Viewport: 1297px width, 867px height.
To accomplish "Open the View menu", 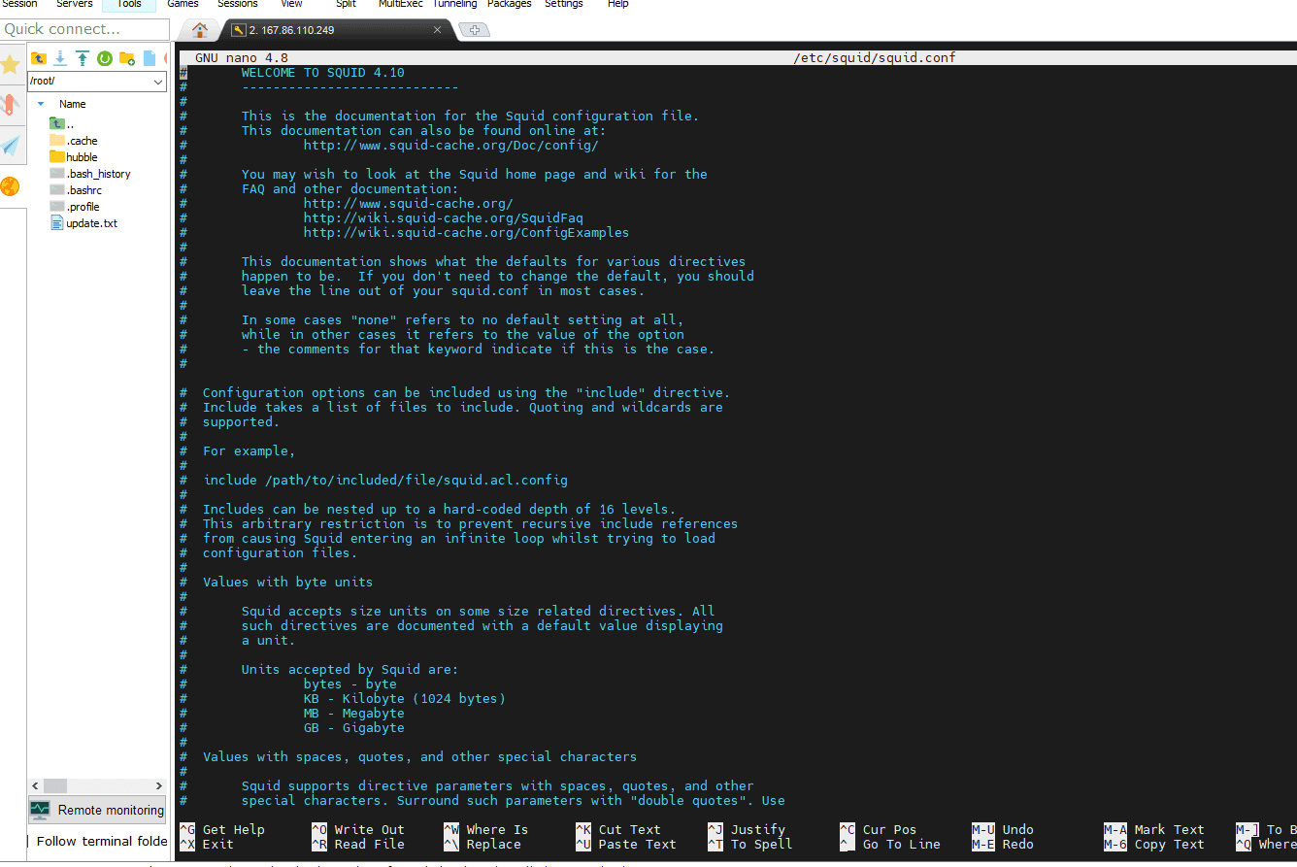I will coord(291,4).
